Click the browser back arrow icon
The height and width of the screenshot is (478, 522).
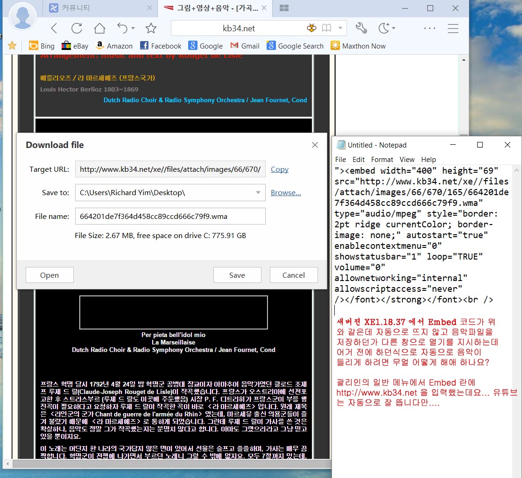(x=54, y=28)
